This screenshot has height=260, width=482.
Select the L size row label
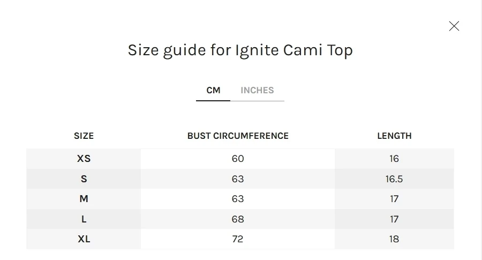(84, 219)
